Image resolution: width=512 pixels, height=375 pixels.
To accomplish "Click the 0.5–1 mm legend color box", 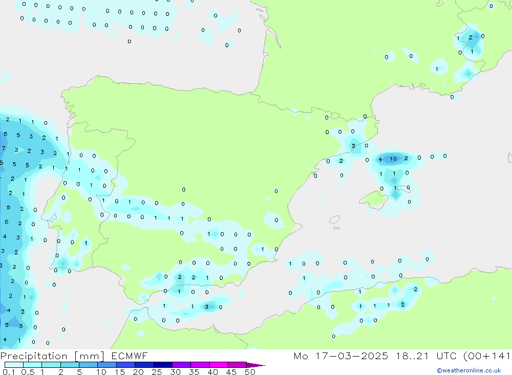I will coord(33,365).
